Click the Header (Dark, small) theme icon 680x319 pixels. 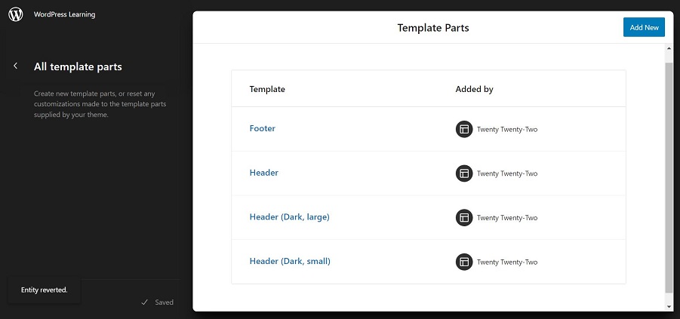coord(464,262)
